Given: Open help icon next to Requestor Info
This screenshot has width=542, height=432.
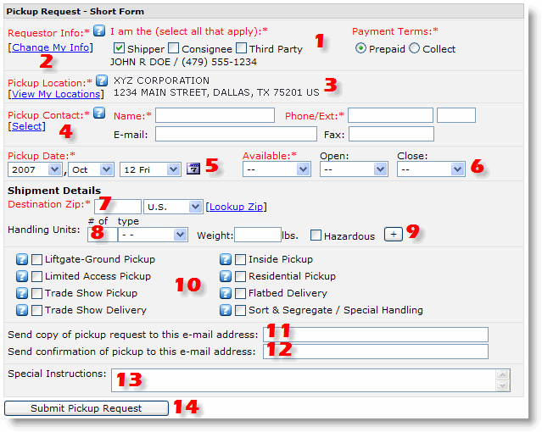Looking at the screenshot, I should pos(99,30).
